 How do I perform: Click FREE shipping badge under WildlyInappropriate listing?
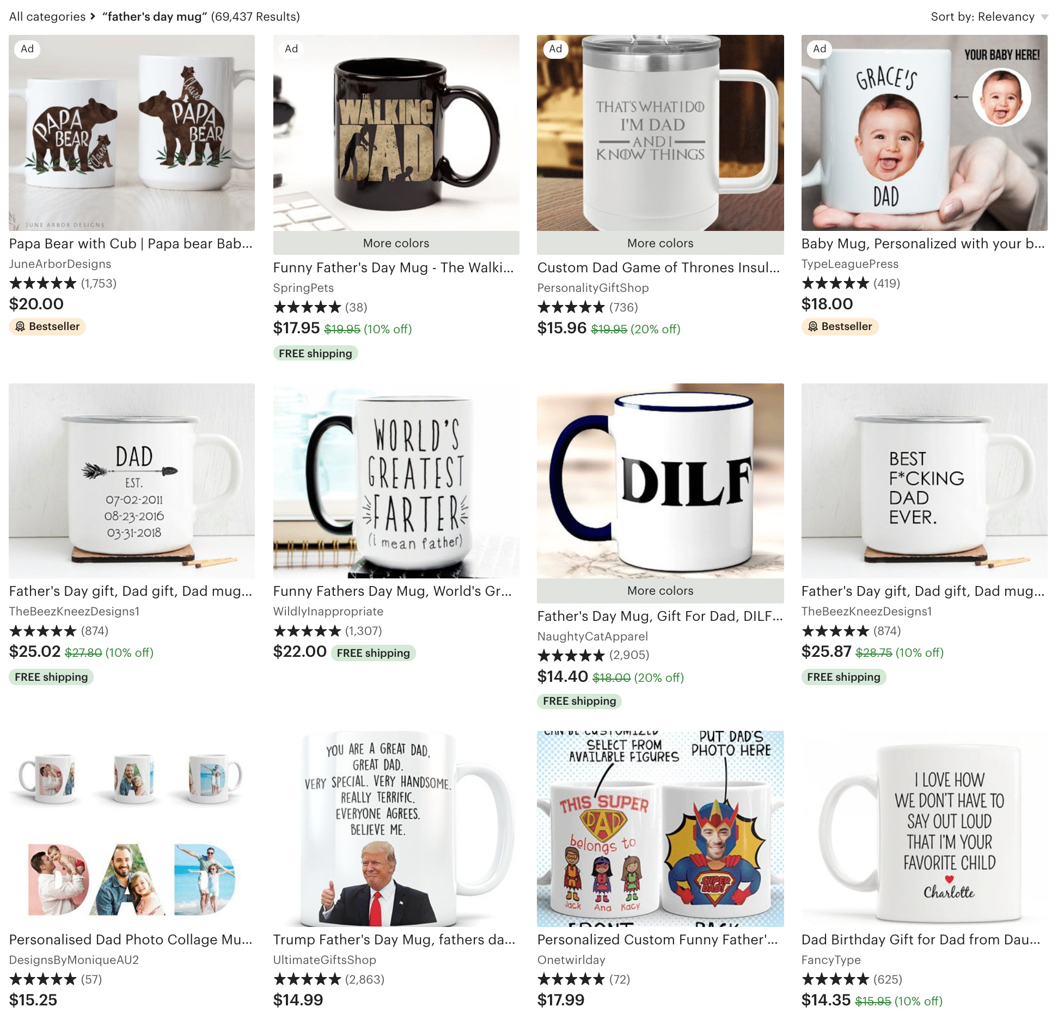(373, 653)
